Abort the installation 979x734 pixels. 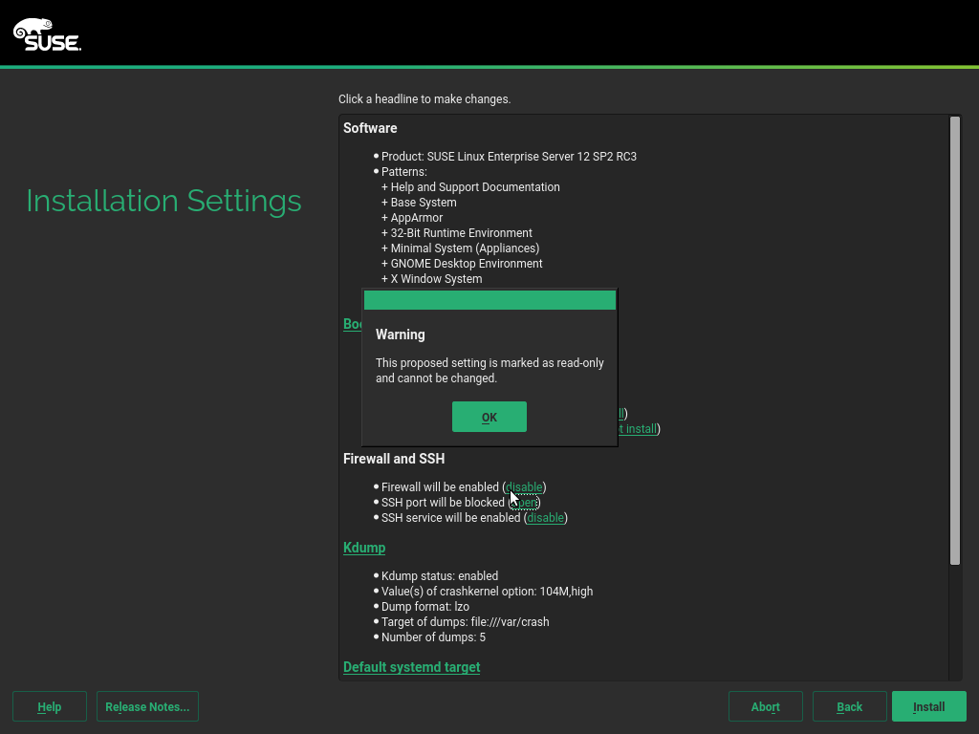coord(765,706)
